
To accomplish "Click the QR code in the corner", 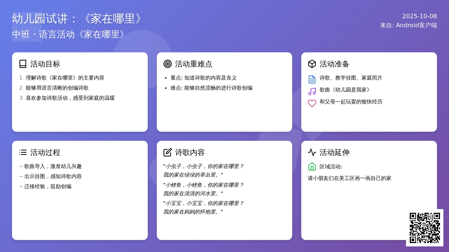I will click(425, 228).
